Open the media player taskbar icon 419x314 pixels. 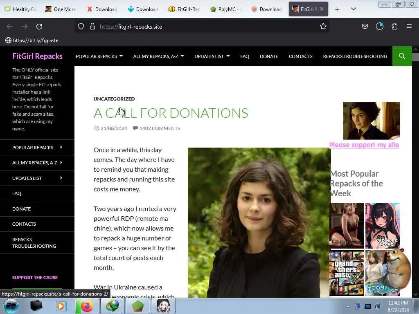coord(61,306)
